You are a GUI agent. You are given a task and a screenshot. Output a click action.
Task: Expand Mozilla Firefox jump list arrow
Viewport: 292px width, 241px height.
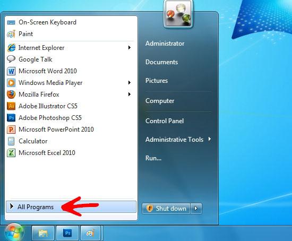130,94
